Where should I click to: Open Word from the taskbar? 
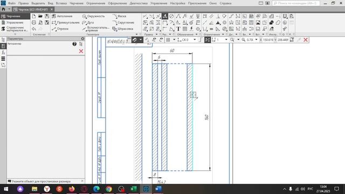[158, 189]
